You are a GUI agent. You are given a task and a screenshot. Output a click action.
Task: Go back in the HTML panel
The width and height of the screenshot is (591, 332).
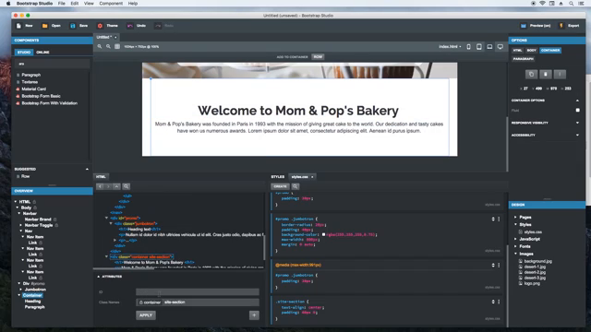point(100,186)
